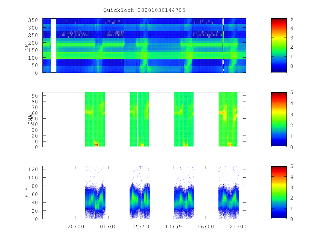Click the 10:59 time tick label
This screenshot has width=328, height=246.
173,227
